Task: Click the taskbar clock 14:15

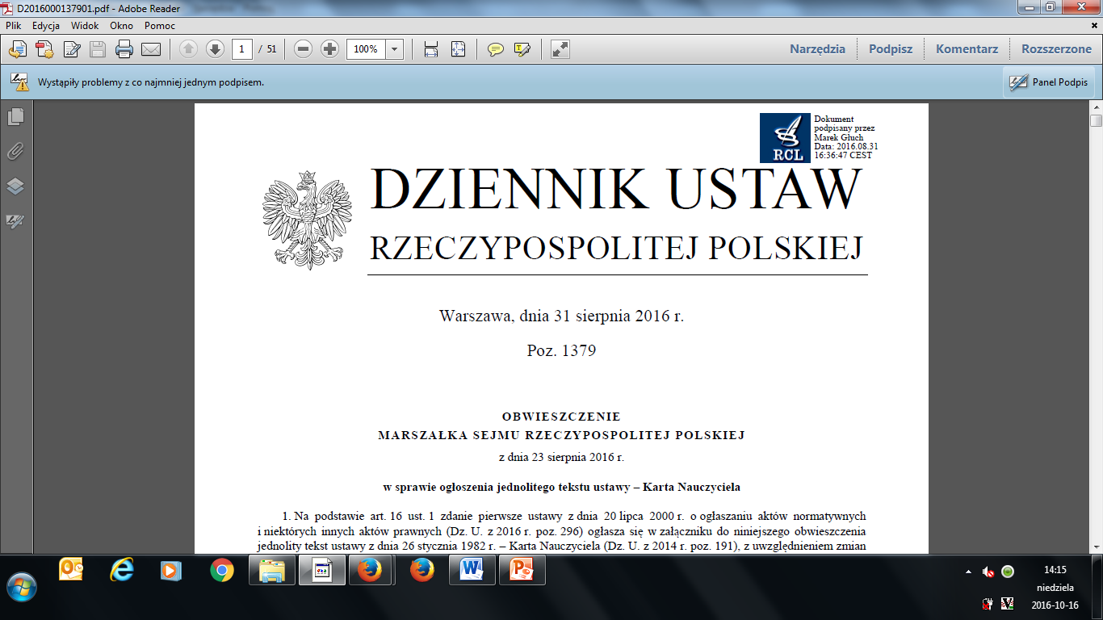Action: click(1055, 569)
